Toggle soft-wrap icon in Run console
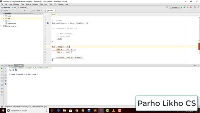Viewport: 200px width, 113px height. click(6, 75)
